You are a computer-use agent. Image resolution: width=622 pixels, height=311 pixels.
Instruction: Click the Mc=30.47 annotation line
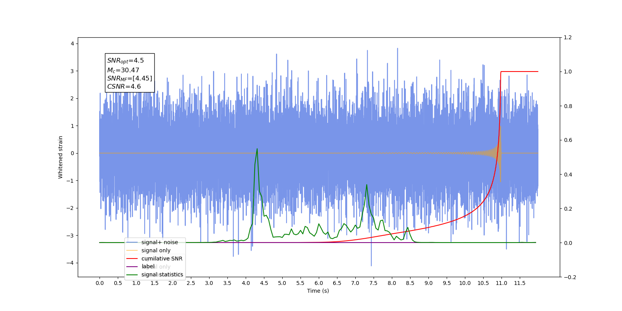click(x=123, y=70)
